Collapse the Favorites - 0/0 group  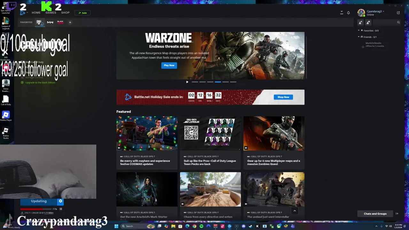click(359, 30)
